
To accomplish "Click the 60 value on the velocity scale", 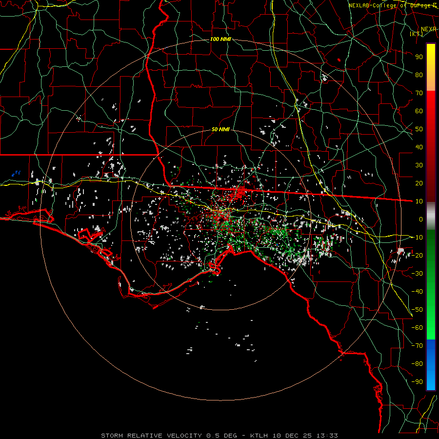I will tap(419, 111).
